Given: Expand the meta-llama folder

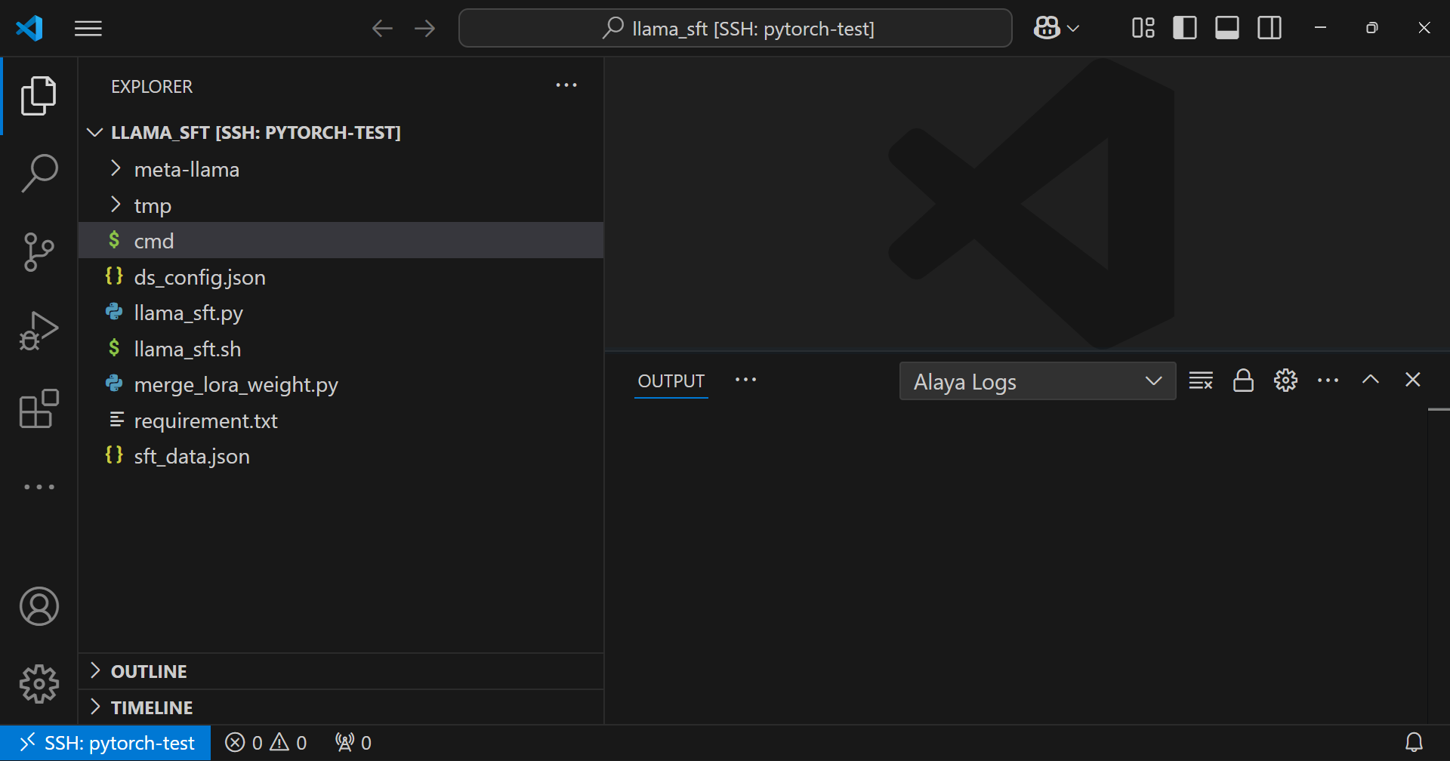Looking at the screenshot, I should coord(187,170).
